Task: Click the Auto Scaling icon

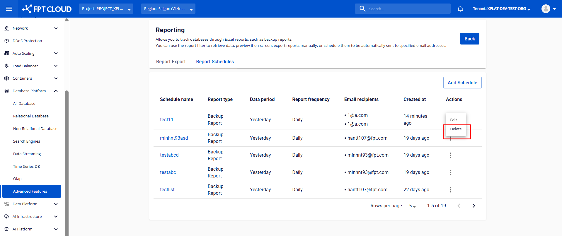Action: pos(7,54)
